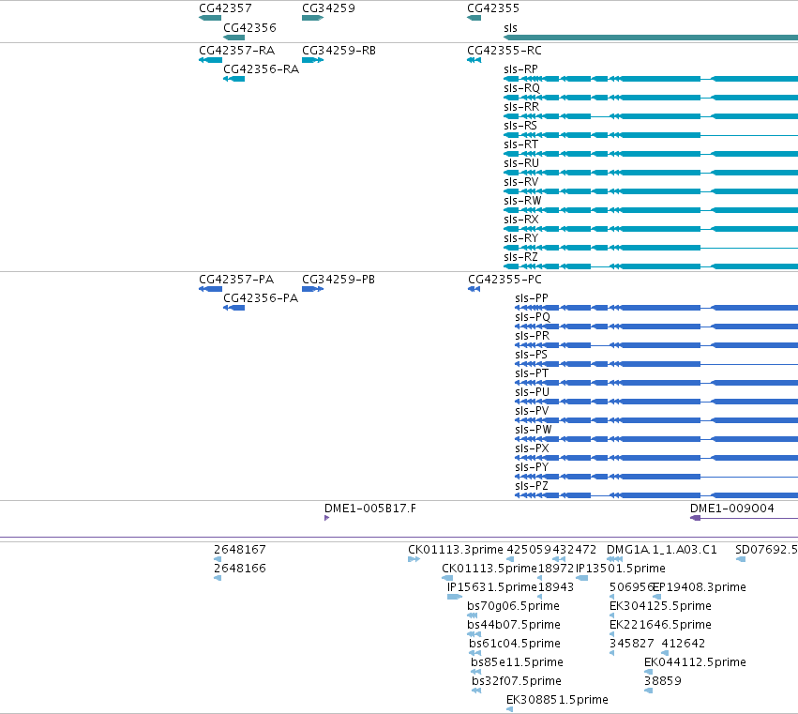The image size is (798, 714).
Task: Select the DME1-009004 feature
Action: (744, 518)
